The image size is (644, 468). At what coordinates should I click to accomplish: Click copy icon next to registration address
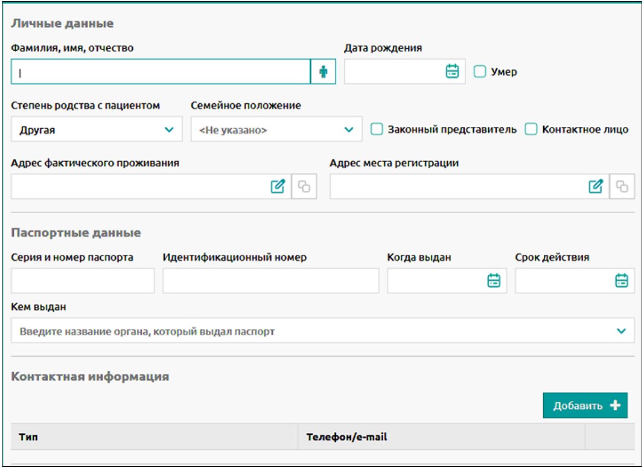[x=622, y=187]
